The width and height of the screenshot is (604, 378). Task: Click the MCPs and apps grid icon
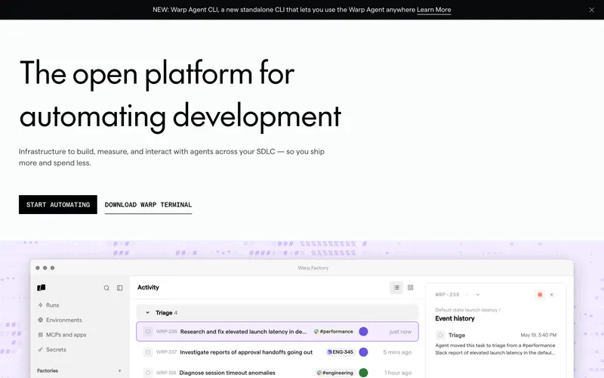click(x=40, y=335)
